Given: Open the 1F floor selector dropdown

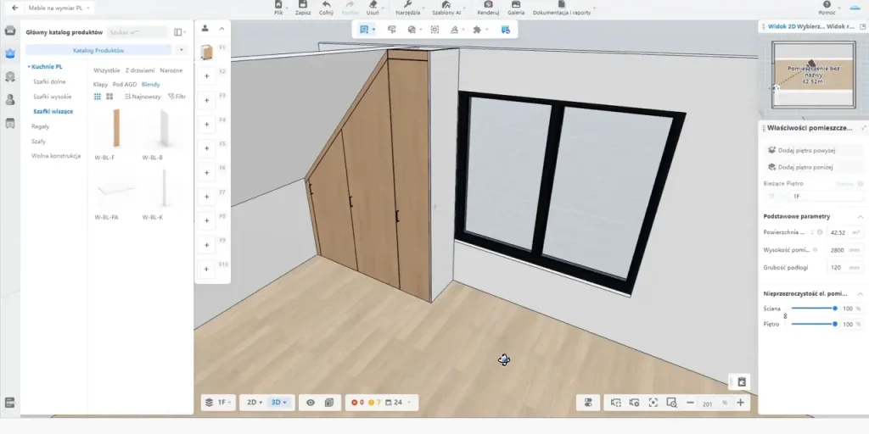Looking at the screenshot, I should tap(219, 403).
